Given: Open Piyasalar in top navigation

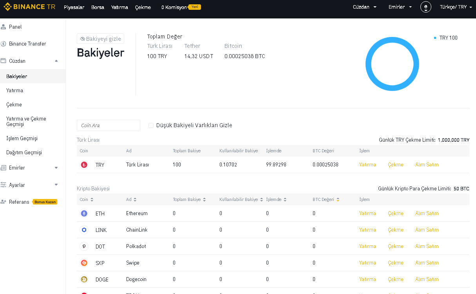Looking at the screenshot, I should 74,7.
